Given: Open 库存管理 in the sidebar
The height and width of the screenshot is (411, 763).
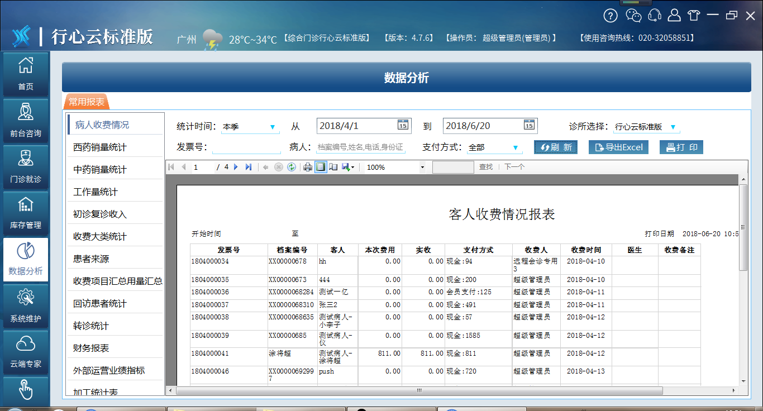Looking at the screenshot, I should click(x=26, y=213).
